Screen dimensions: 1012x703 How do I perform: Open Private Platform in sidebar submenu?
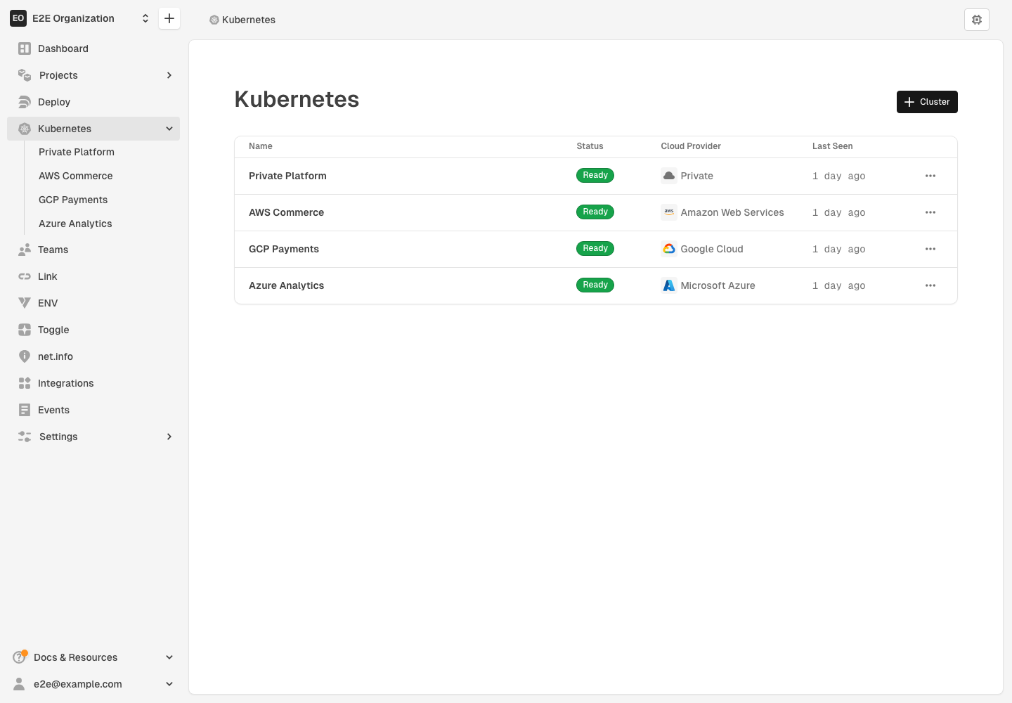coord(77,152)
